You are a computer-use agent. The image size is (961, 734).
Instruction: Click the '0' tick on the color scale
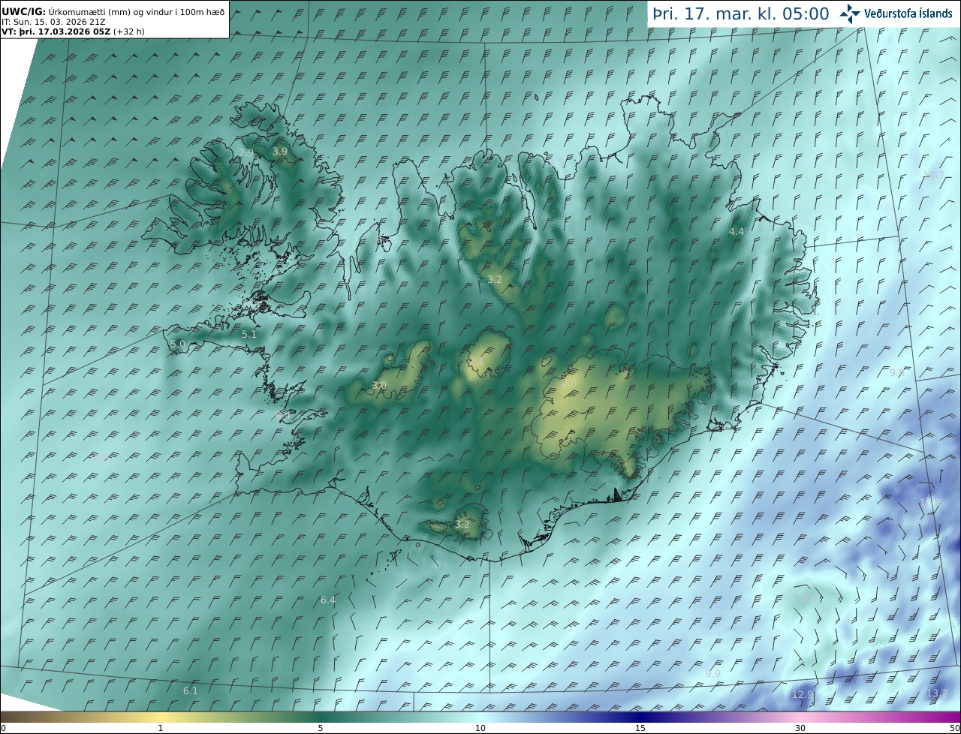[3, 728]
